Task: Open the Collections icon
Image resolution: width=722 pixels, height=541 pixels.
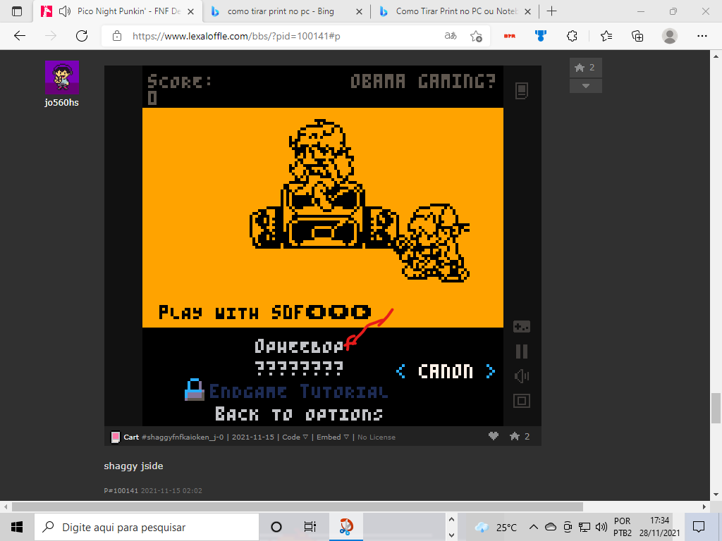Action: (x=637, y=36)
